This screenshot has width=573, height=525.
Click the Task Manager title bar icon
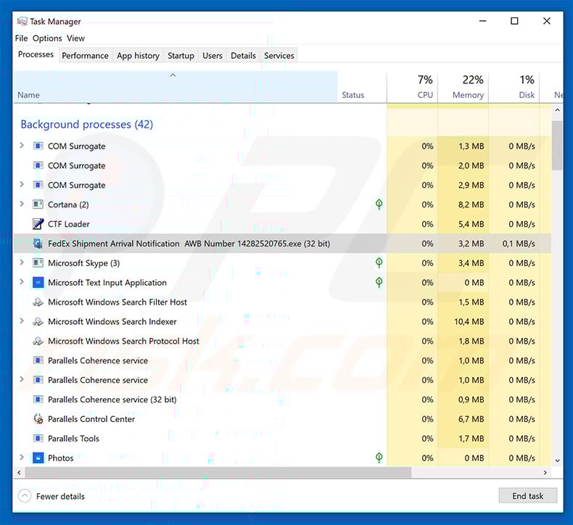[22, 21]
